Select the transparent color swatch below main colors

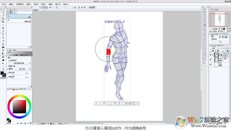point(3,78)
